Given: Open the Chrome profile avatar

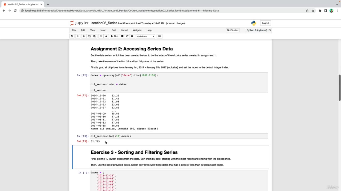Looking at the screenshot, I should 331,11.
